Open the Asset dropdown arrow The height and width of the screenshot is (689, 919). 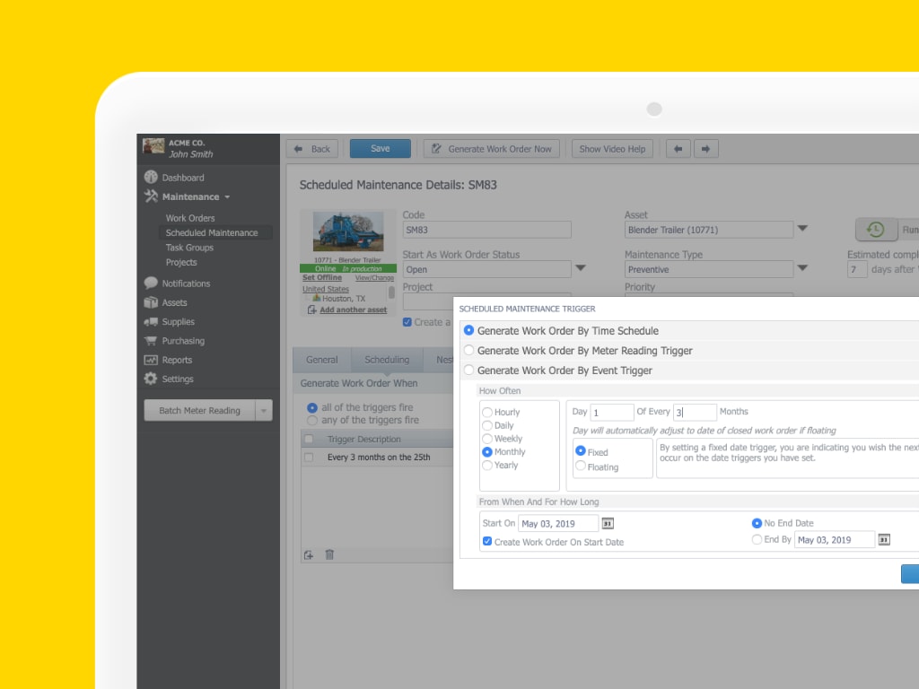(x=803, y=228)
